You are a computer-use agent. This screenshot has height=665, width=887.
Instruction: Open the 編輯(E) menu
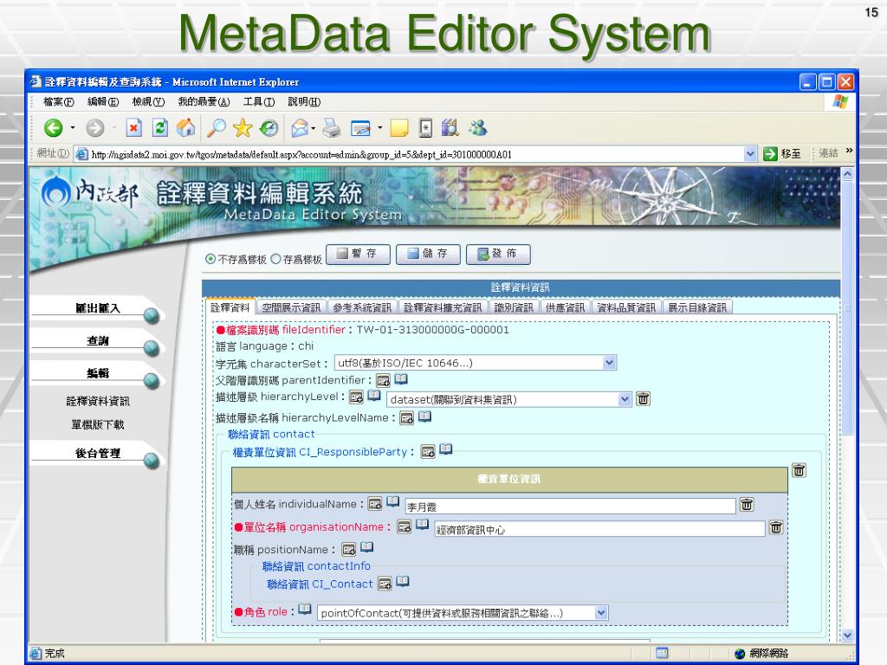pos(103,102)
